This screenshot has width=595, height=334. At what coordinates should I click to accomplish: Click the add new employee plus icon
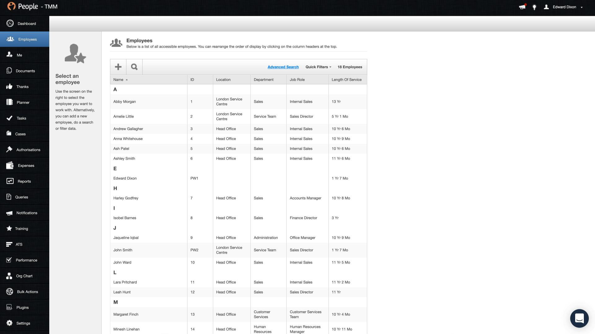pyautogui.click(x=118, y=67)
